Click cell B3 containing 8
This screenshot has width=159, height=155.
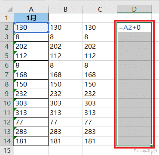[65, 37]
